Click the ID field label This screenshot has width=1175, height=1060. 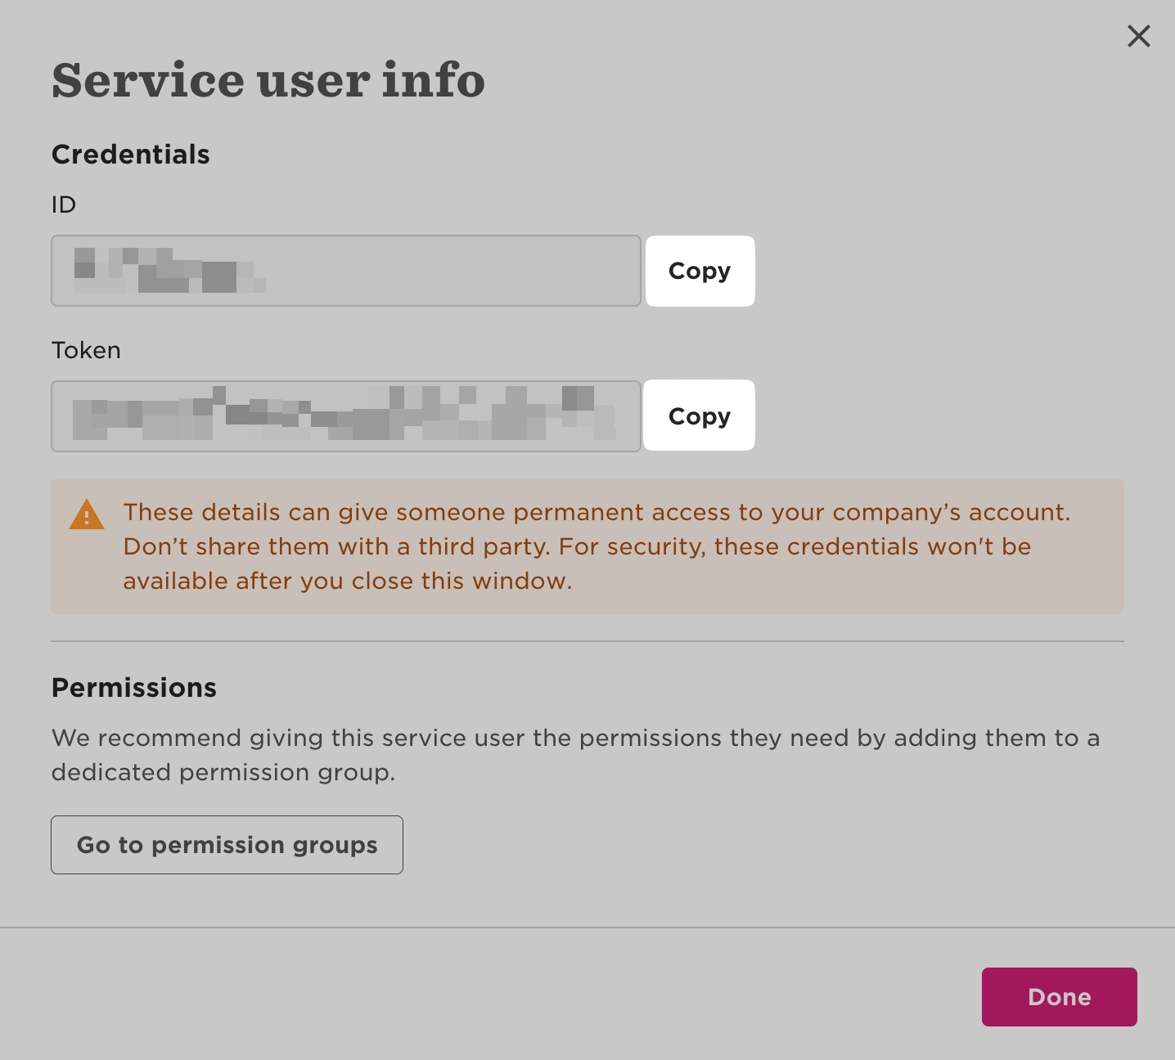pyautogui.click(x=64, y=204)
